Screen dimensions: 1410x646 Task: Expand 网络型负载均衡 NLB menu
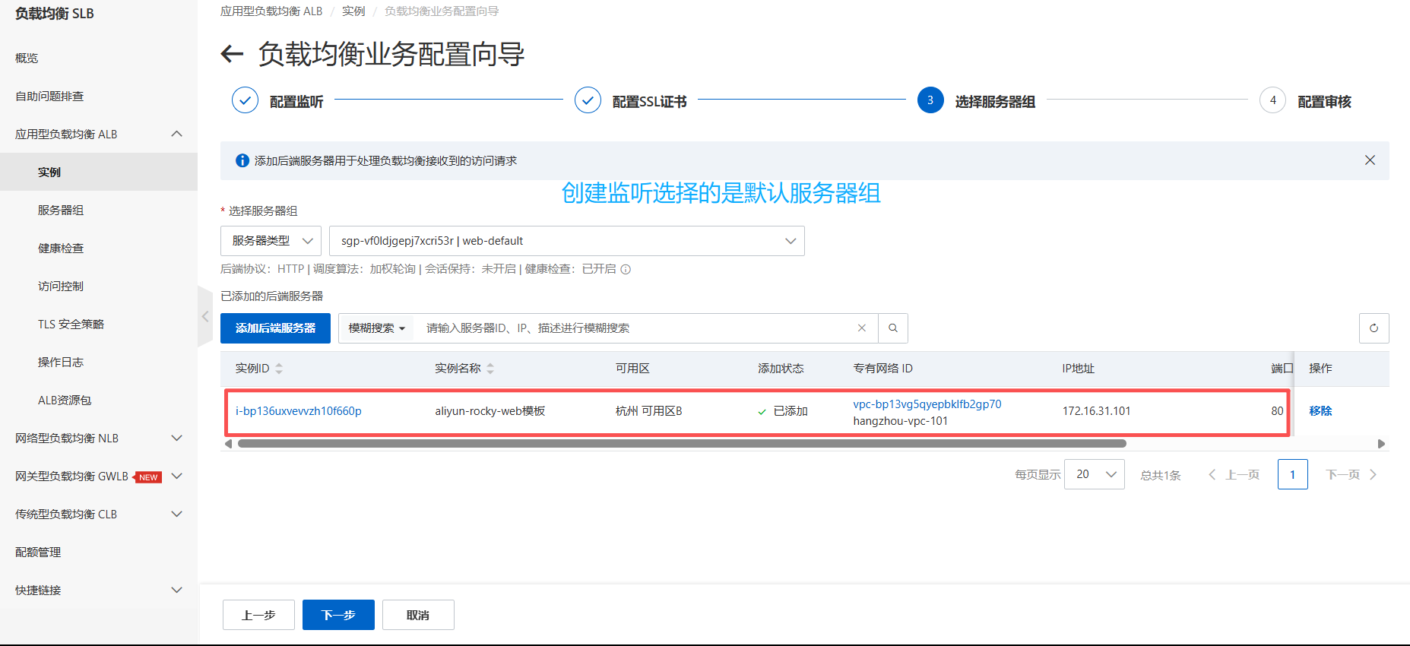[99, 438]
